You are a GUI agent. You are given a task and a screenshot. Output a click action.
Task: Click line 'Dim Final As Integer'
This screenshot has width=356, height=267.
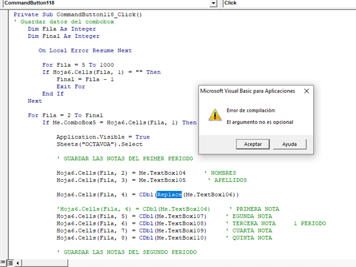coord(63,36)
